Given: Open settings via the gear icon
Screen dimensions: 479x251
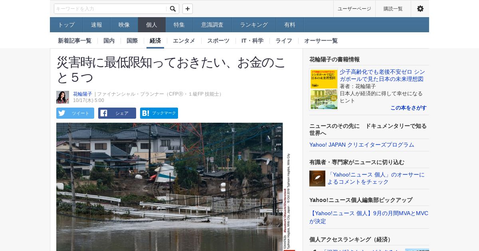Looking at the screenshot, I should [420, 9].
